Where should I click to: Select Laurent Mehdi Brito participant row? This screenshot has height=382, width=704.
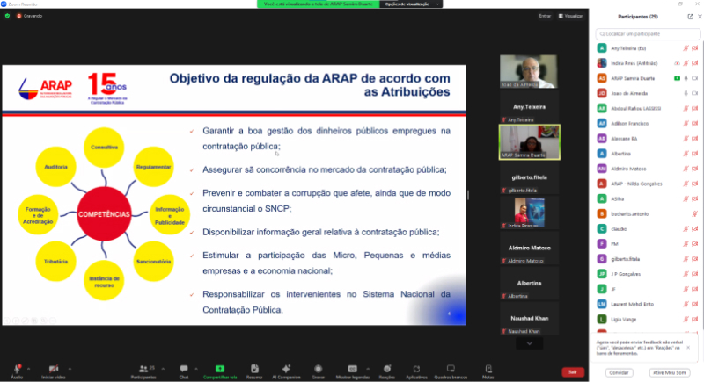coord(648,304)
